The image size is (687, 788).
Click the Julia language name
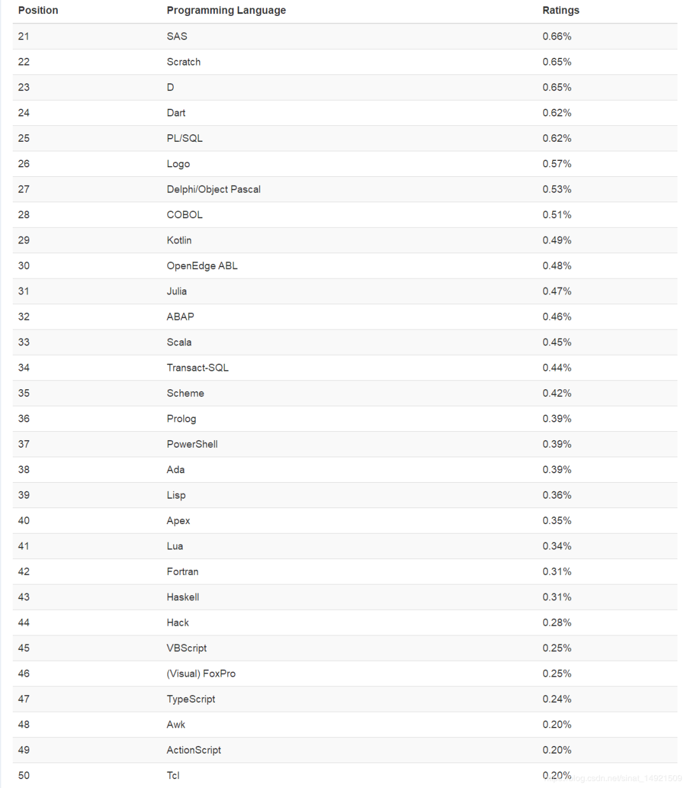point(177,291)
